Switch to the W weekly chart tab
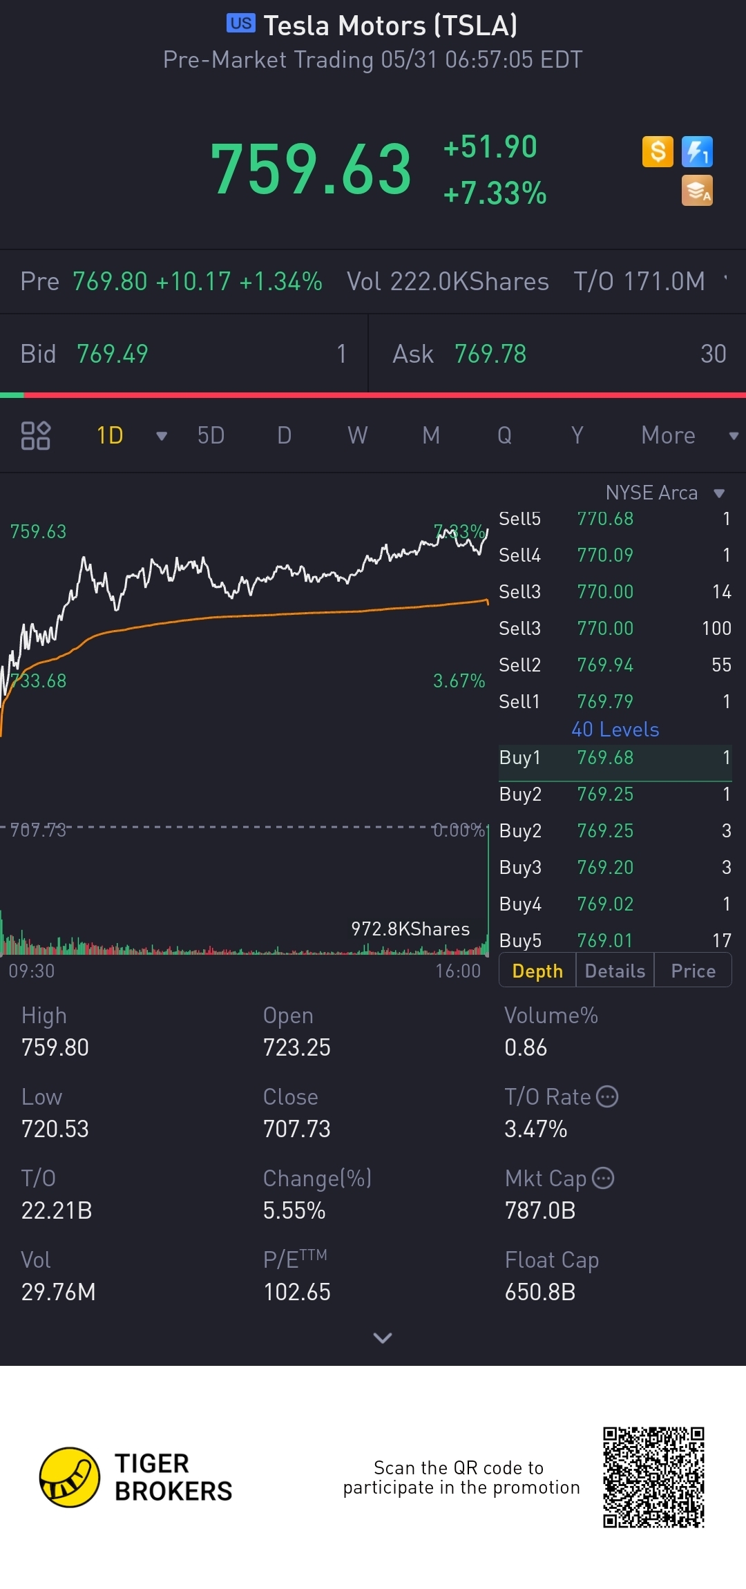This screenshot has width=746, height=1589. 357,435
